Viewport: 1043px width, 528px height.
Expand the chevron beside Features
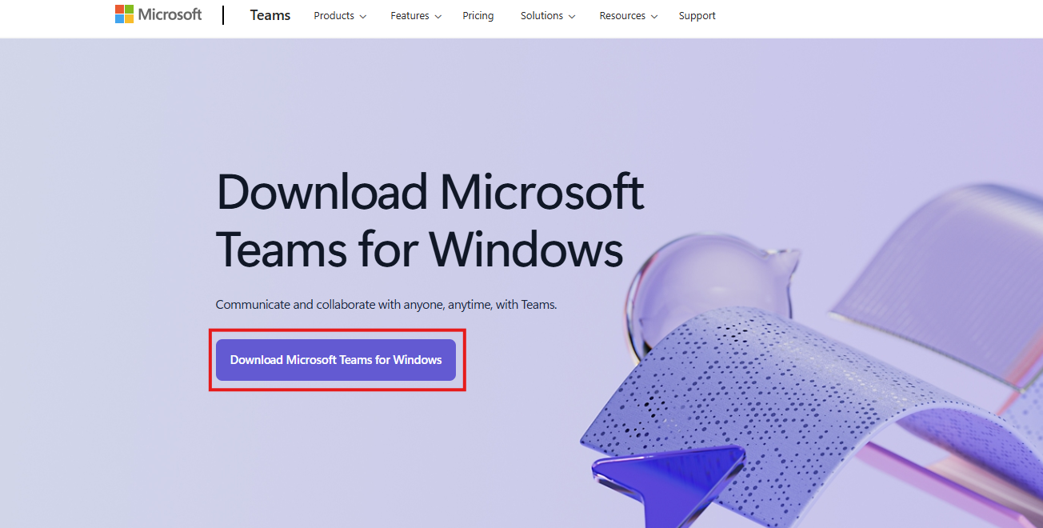tap(438, 17)
